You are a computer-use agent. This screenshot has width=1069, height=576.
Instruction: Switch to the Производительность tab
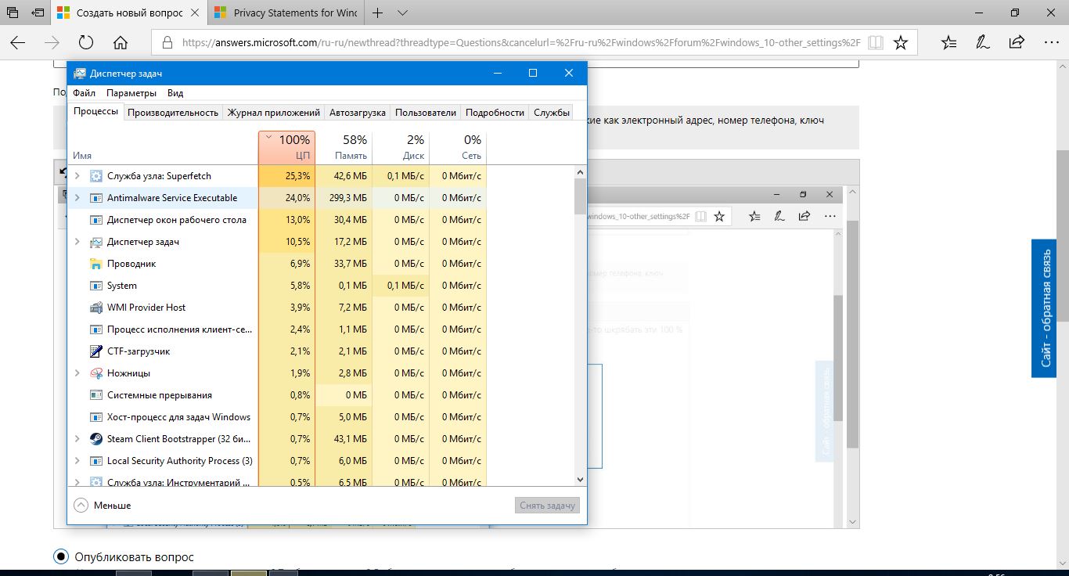[173, 113]
